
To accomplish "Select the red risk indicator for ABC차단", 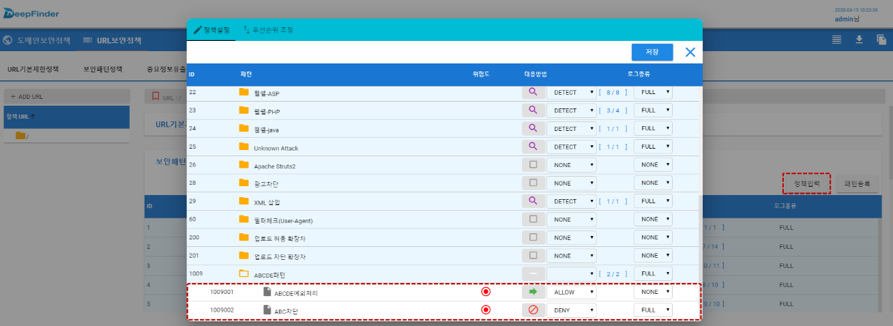I will tap(486, 310).
